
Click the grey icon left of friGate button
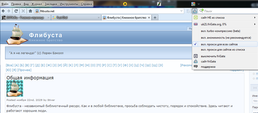point(188,11)
